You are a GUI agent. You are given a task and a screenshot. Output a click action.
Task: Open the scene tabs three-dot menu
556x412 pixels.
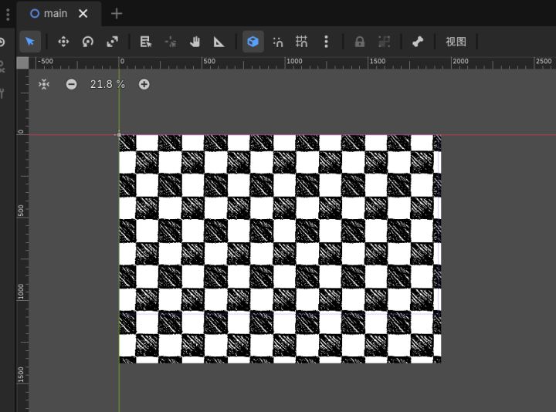pyautogui.click(x=8, y=14)
